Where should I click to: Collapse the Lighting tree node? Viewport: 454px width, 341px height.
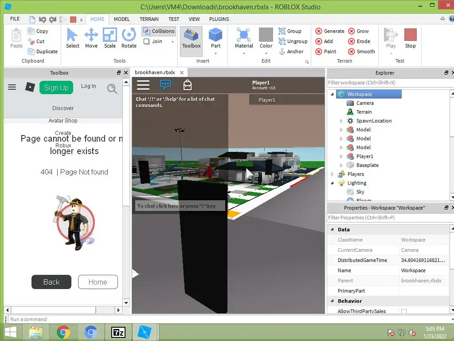[332, 183]
